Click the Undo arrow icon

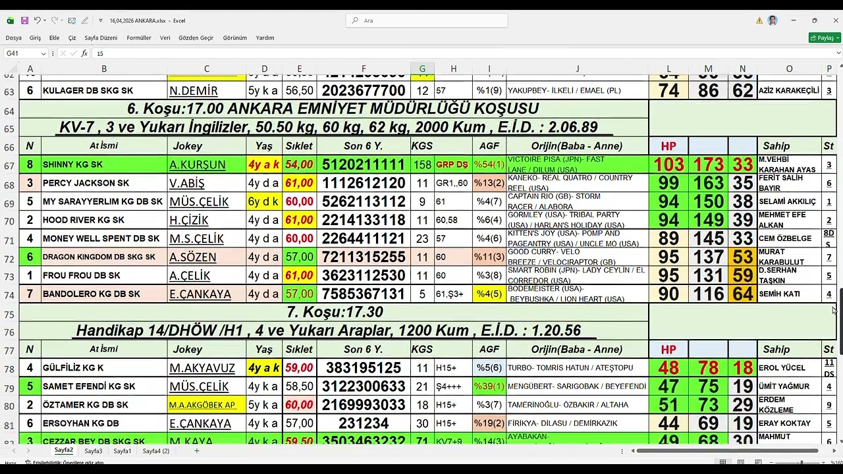click(x=38, y=20)
